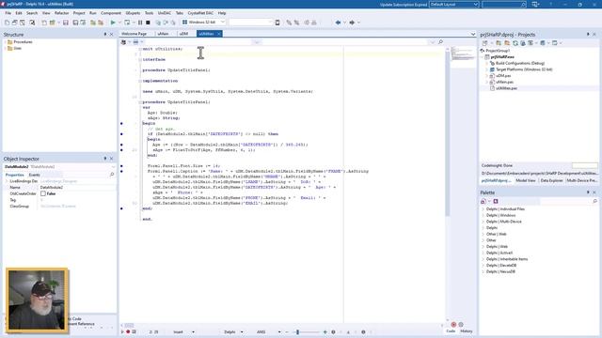Screen dimensions: 602x338
Task: Open the Insert mode dropdown in status bar
Action: click(193, 331)
